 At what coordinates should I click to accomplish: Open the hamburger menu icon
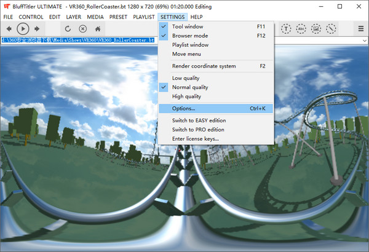point(361,29)
